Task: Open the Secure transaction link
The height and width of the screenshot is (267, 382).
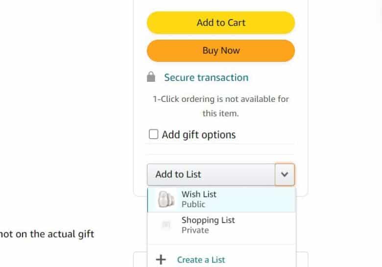Action: (x=206, y=77)
